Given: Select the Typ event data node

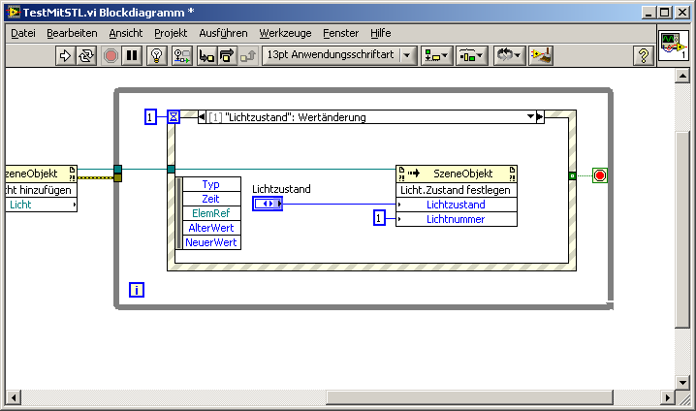Looking at the screenshot, I should tap(211, 184).
